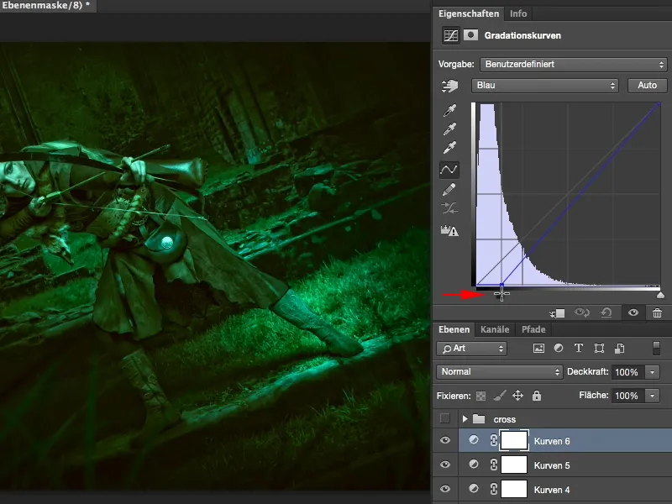The height and width of the screenshot is (504, 672).
Task: Filter layers by shape layers icon
Action: (x=599, y=349)
